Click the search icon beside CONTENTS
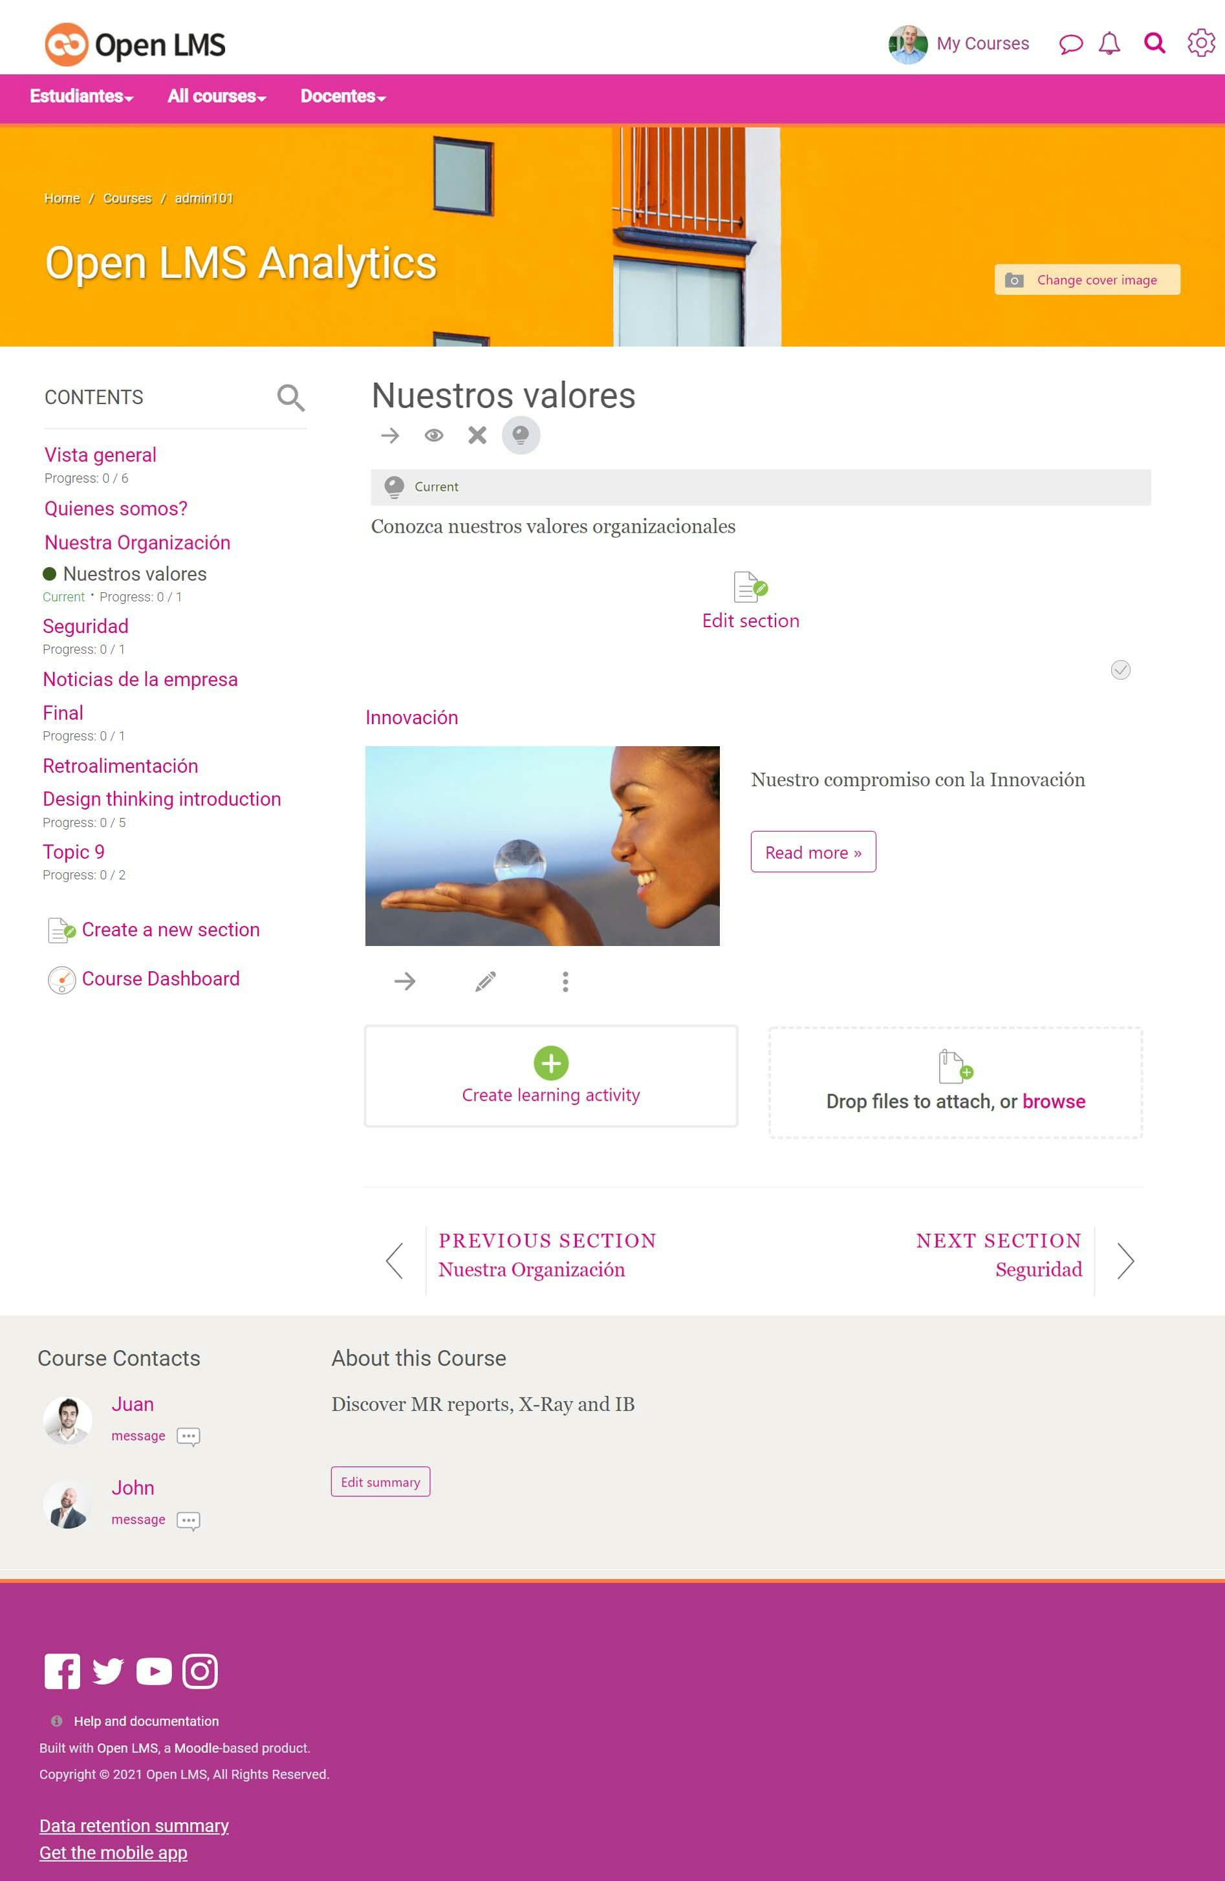 pos(291,398)
